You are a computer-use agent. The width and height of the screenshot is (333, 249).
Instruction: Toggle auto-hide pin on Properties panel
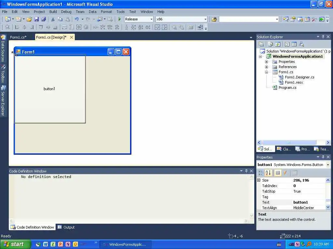(323, 157)
